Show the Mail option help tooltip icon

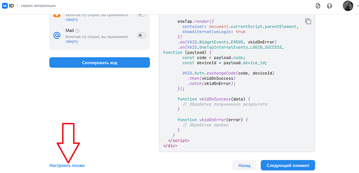click(78, 31)
